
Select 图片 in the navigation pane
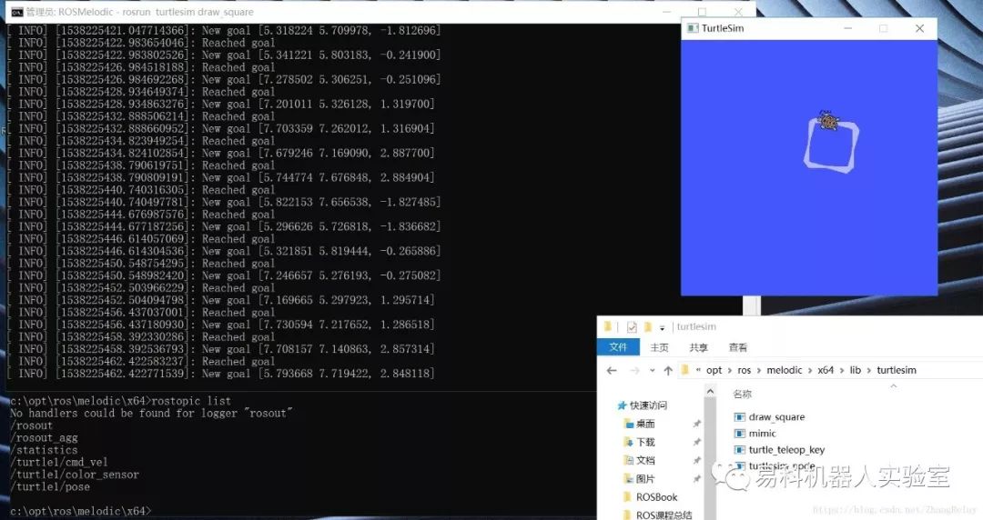645,479
